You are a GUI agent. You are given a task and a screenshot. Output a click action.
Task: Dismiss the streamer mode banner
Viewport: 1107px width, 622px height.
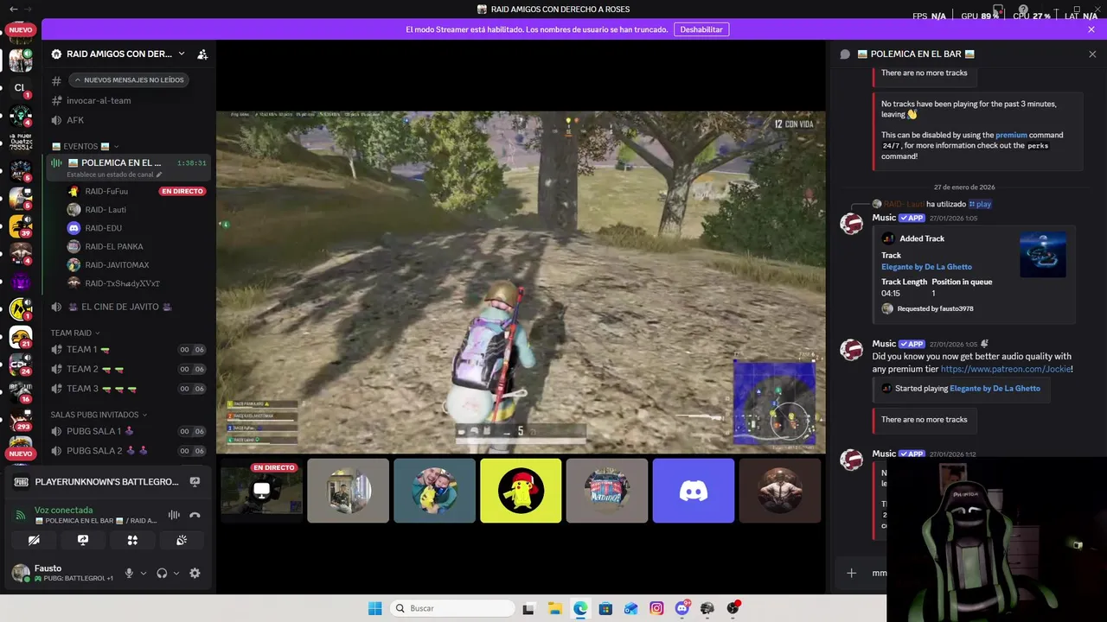coord(1091,29)
